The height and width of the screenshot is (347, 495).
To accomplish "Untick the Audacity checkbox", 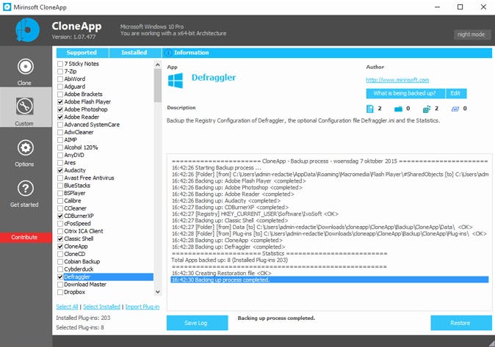I will 60,170.
